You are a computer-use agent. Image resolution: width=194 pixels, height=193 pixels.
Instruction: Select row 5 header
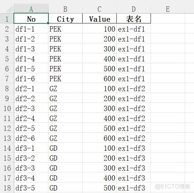(7, 58)
